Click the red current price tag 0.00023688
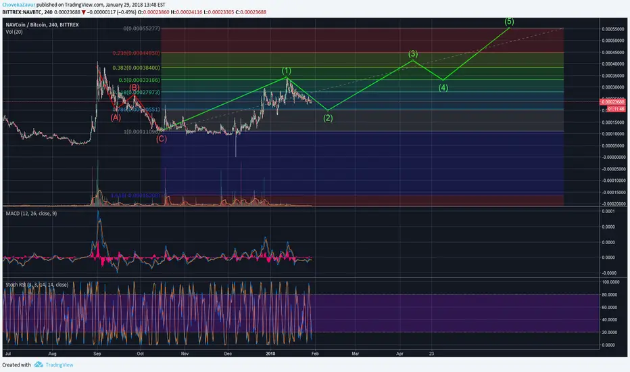 pos(612,102)
